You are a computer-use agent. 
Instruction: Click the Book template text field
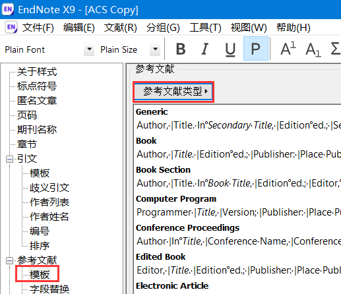[238, 154]
